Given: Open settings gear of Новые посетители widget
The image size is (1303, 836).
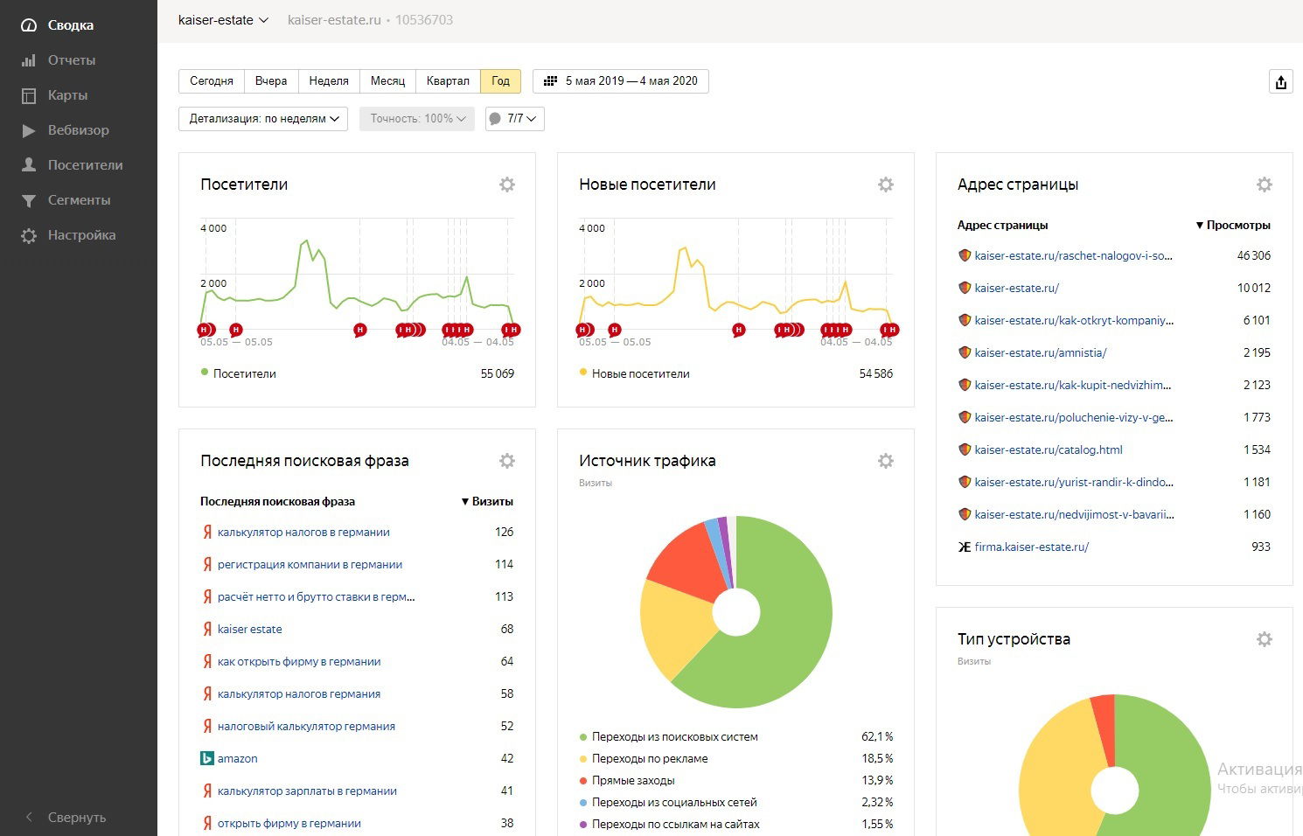Looking at the screenshot, I should pos(886,185).
